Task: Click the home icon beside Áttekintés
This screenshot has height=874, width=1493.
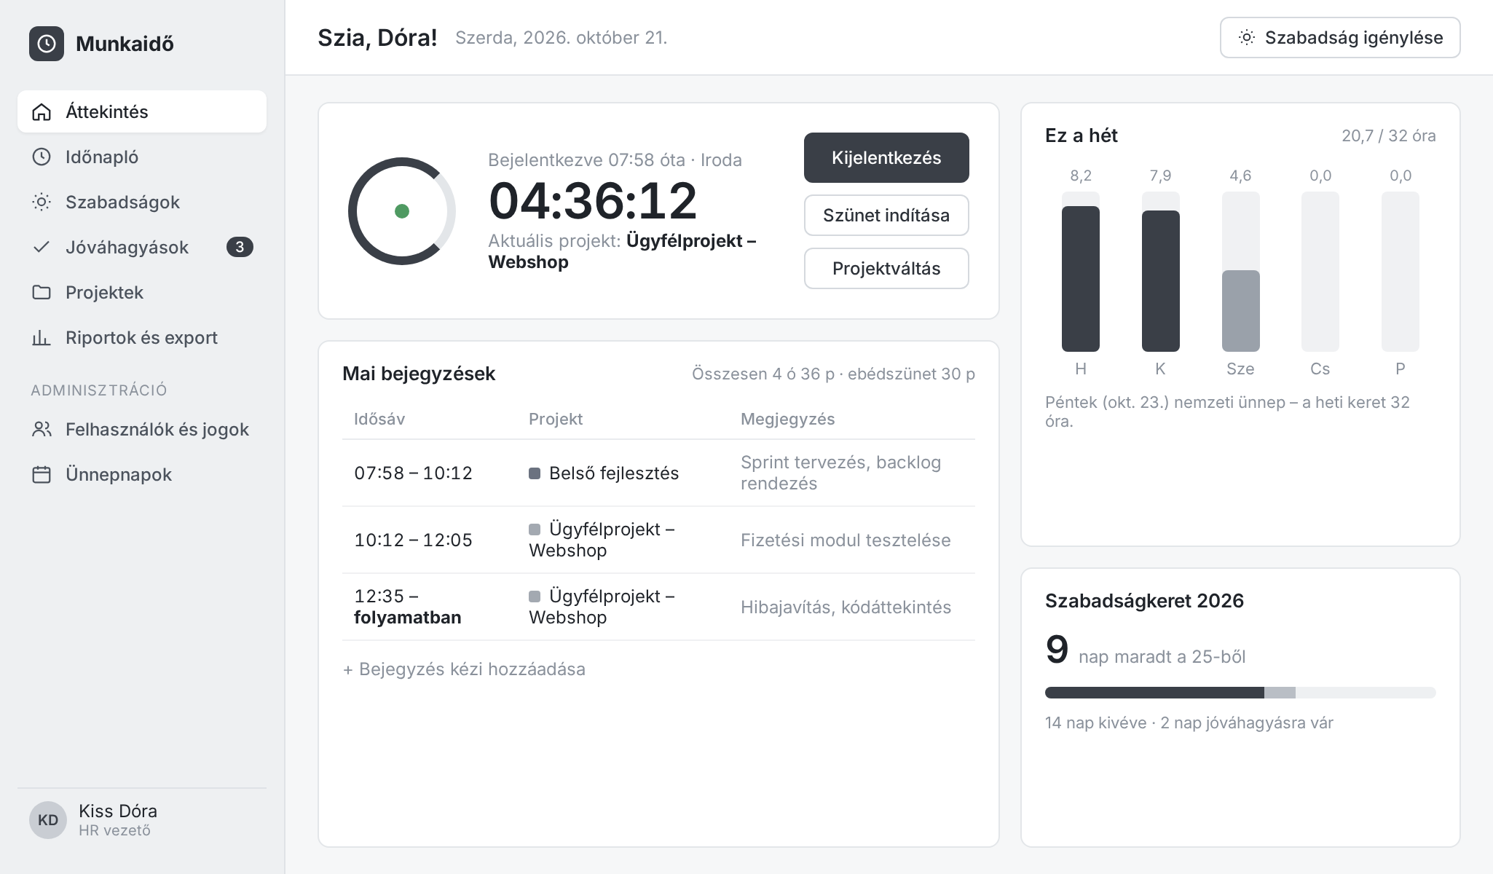Action: click(42, 111)
